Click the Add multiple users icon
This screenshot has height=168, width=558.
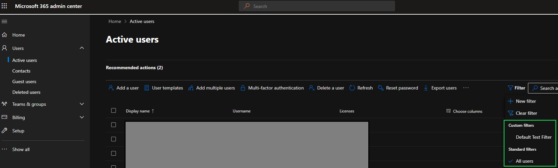pyautogui.click(x=191, y=88)
